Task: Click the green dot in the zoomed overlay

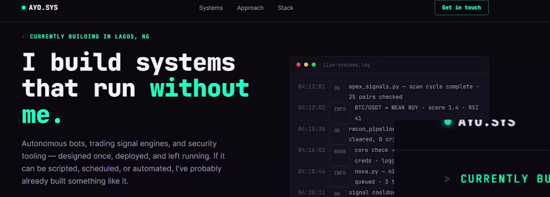Action: tap(447, 122)
